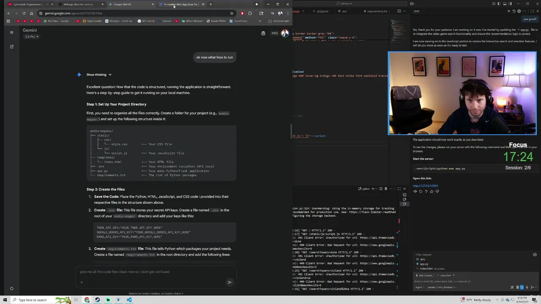Image resolution: width=541 pixels, height=304 pixels.
Task: Open the Open Insider bookmark
Action: [92, 21]
